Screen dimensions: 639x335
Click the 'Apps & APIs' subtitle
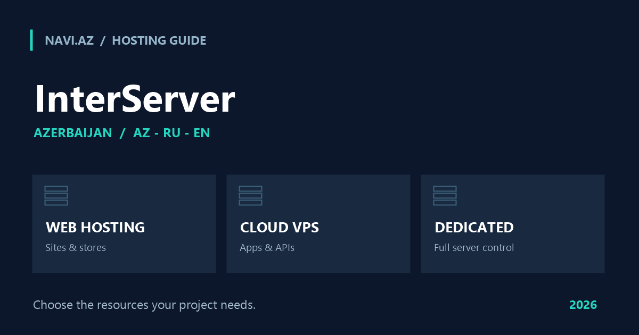click(267, 248)
